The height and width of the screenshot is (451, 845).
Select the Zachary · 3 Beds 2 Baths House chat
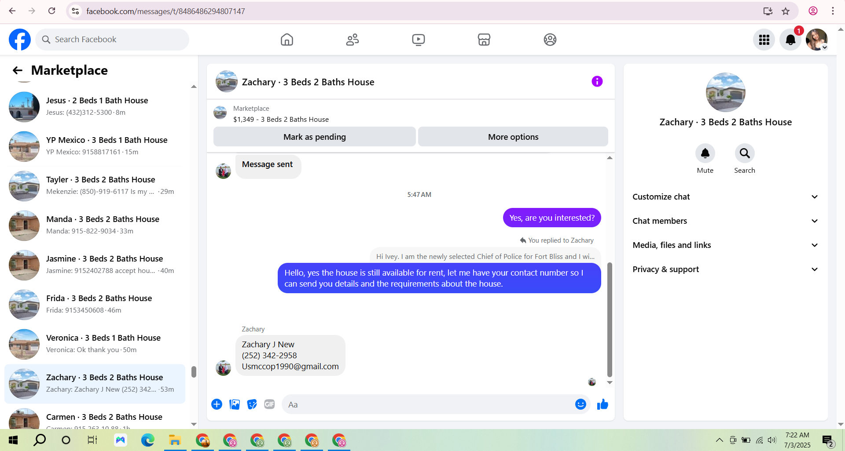[x=95, y=384]
